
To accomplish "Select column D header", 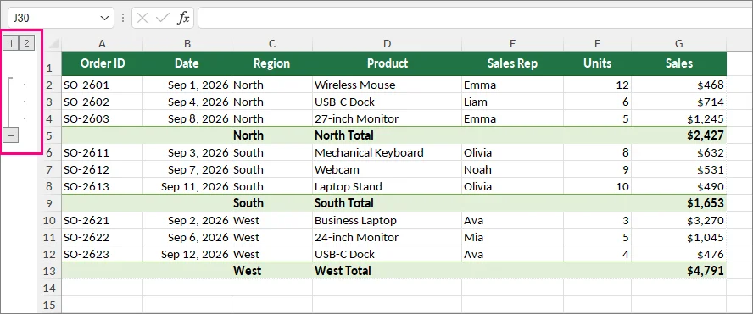I will pyautogui.click(x=387, y=44).
